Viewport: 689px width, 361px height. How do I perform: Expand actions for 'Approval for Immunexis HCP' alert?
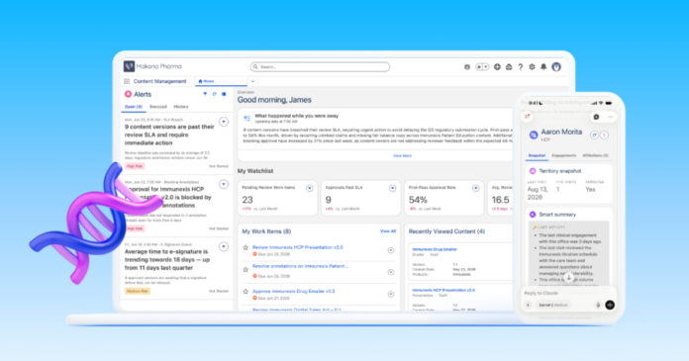point(224,184)
